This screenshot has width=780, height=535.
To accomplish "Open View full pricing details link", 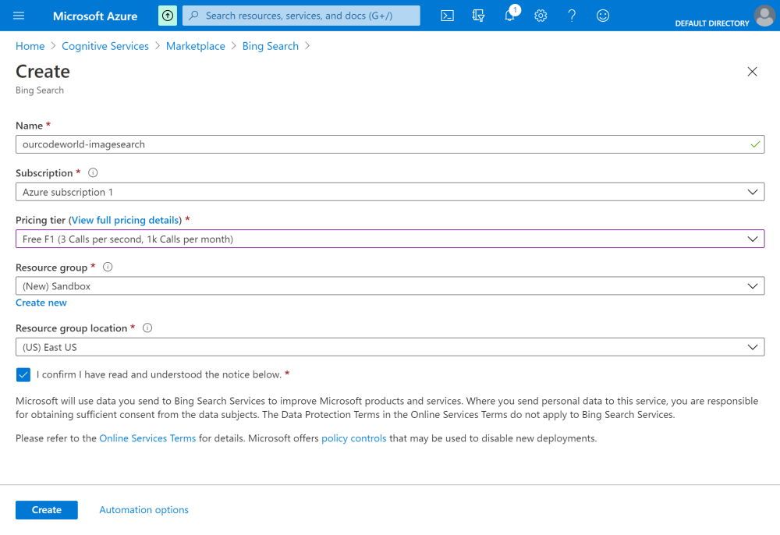I will pos(126,220).
